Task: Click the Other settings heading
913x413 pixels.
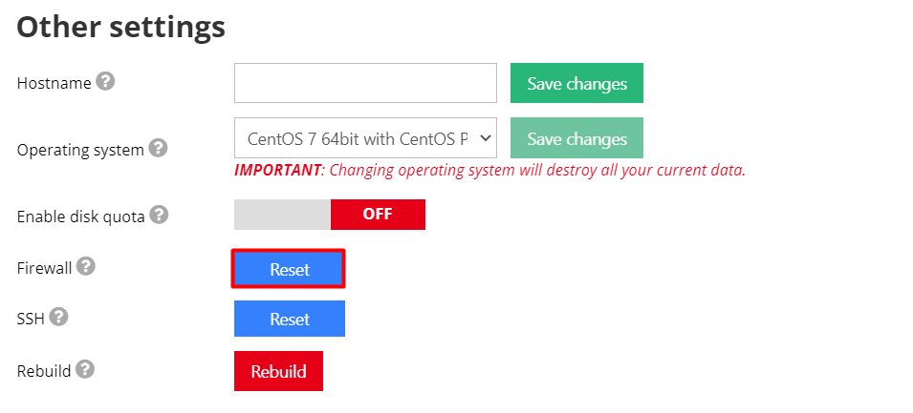Action: coord(121,27)
